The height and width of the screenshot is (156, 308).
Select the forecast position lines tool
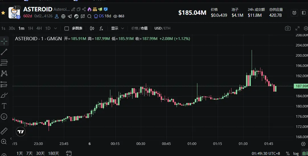click(4, 85)
